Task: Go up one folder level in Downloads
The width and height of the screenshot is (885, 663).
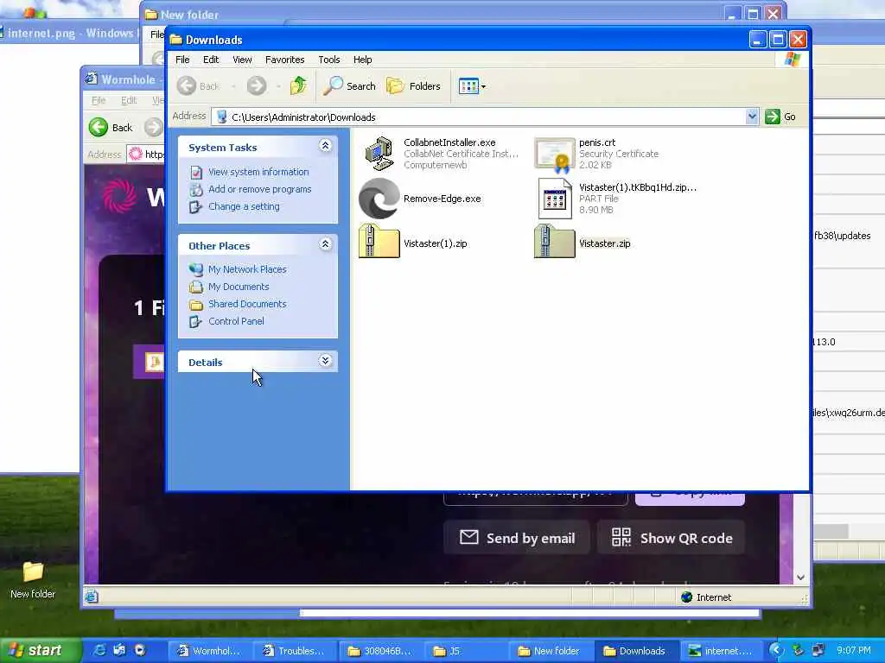Action: coord(298,85)
